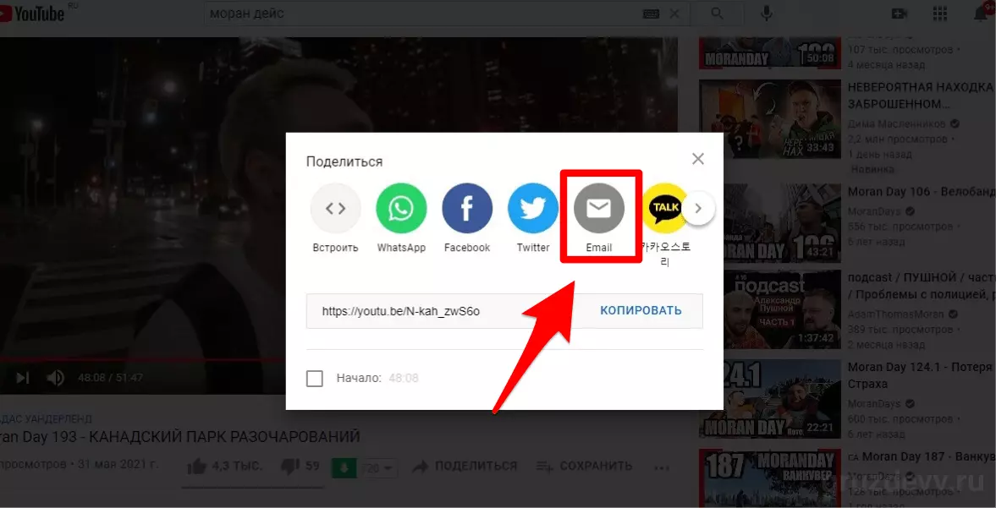Click ПОДЕЛИТЬСЯ below the video
996x508 pixels.
pos(465,466)
